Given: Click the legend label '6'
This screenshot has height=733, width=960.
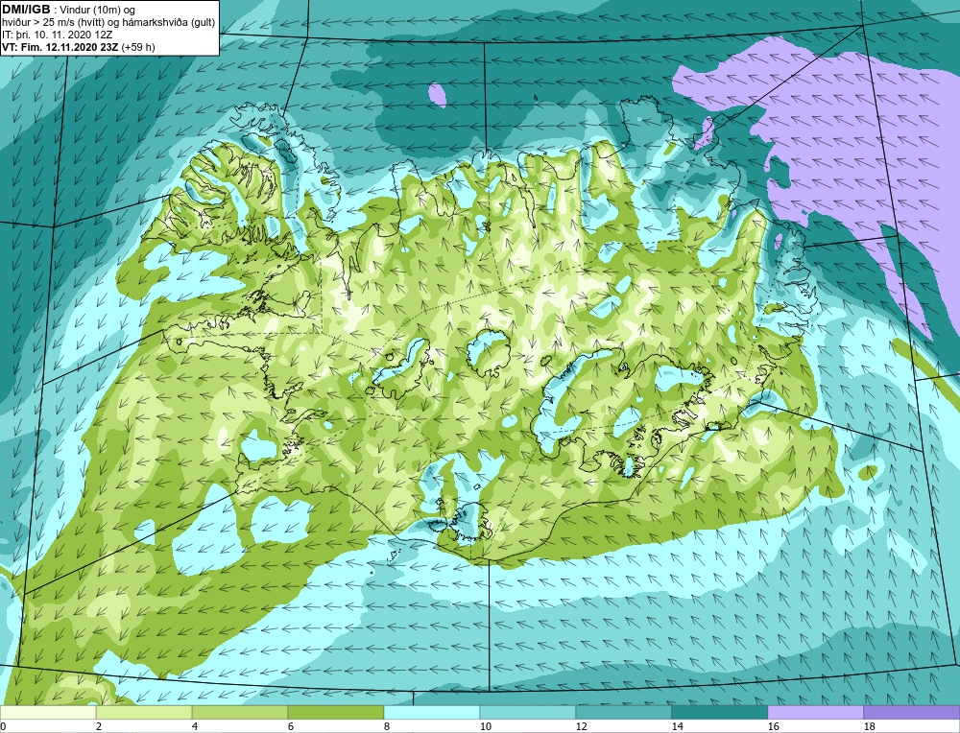Looking at the screenshot, I should [292, 726].
